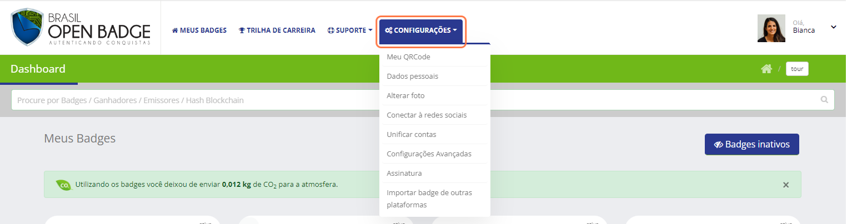Open Bianca's profile photo
This screenshot has height=224, width=847.
click(x=771, y=28)
